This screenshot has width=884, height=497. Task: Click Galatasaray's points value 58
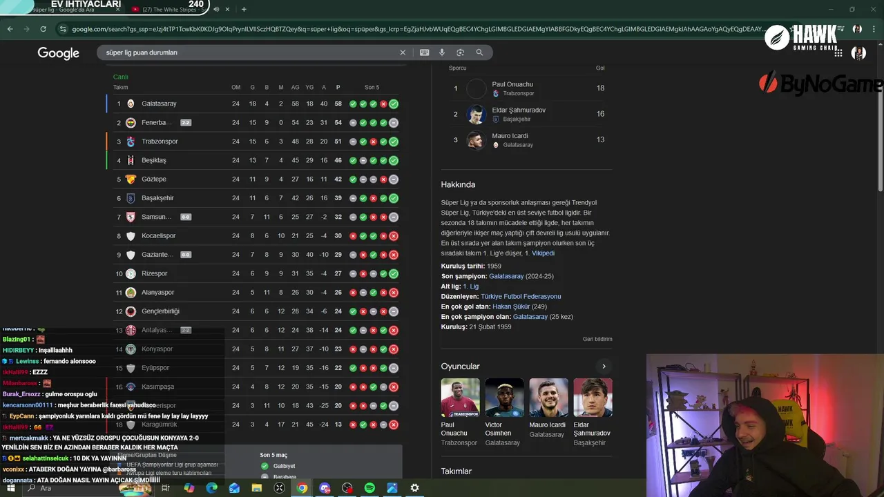coord(338,104)
